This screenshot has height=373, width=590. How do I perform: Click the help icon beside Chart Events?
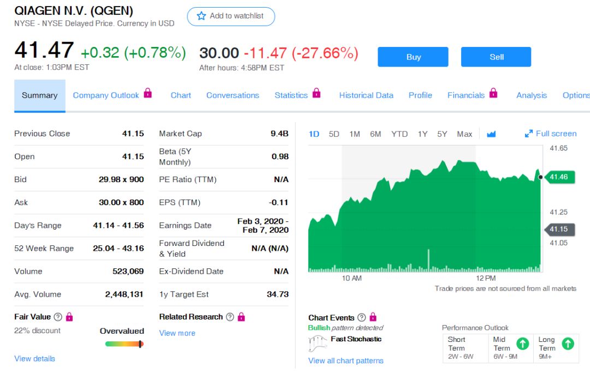pos(362,317)
